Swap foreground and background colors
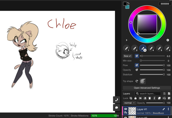The width and height of the screenshot is (172, 118). click(x=128, y=3)
